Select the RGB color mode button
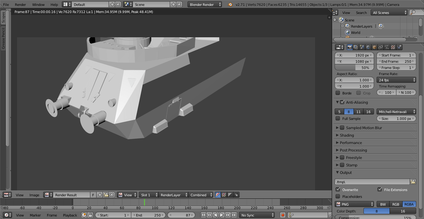This screenshot has width=424, height=219. pos(396,204)
